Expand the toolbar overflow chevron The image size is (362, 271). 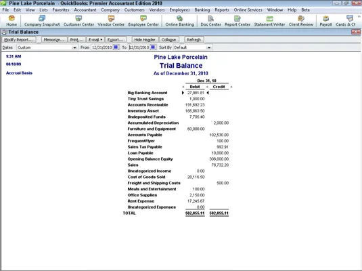tap(359, 17)
